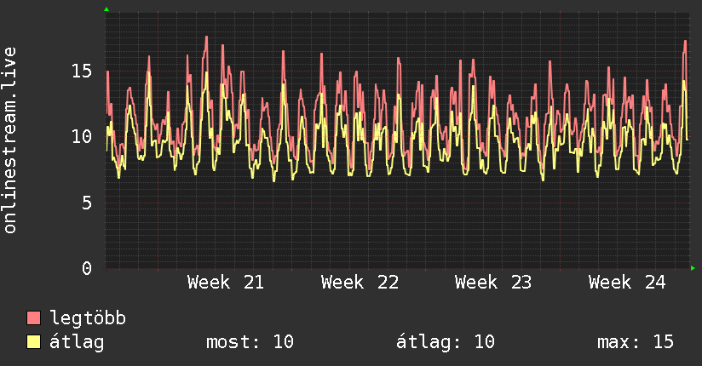
Task: Select the legtöbb legend label
Action: click(x=88, y=318)
